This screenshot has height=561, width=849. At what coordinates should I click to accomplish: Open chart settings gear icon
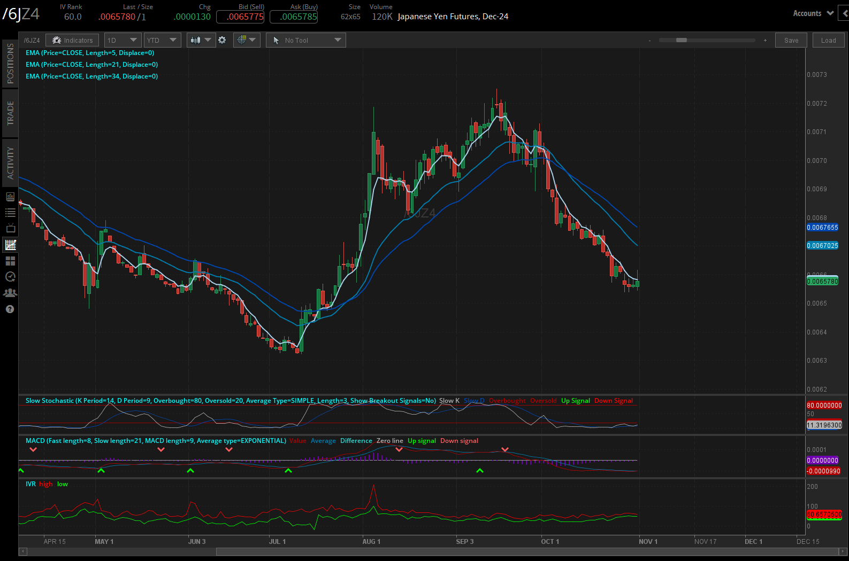tap(222, 40)
